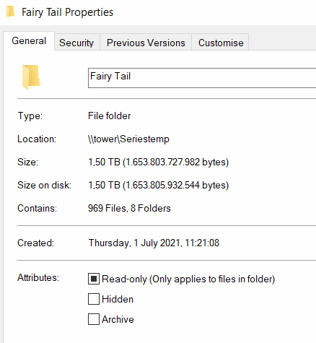This screenshot has height=343, width=316.
Task: Click the Size on disk value
Action: click(158, 185)
